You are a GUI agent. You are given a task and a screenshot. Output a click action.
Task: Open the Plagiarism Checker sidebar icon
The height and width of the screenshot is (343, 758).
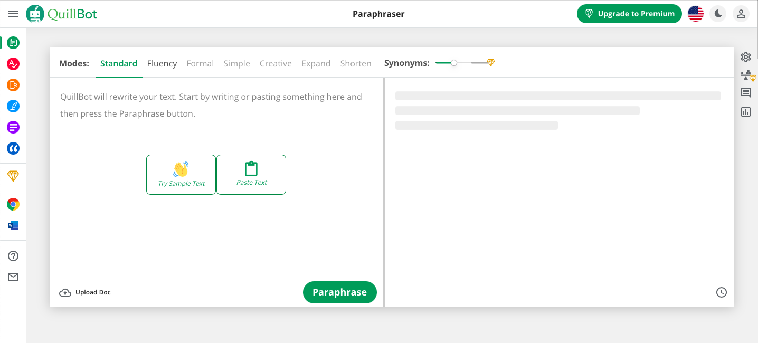click(13, 85)
